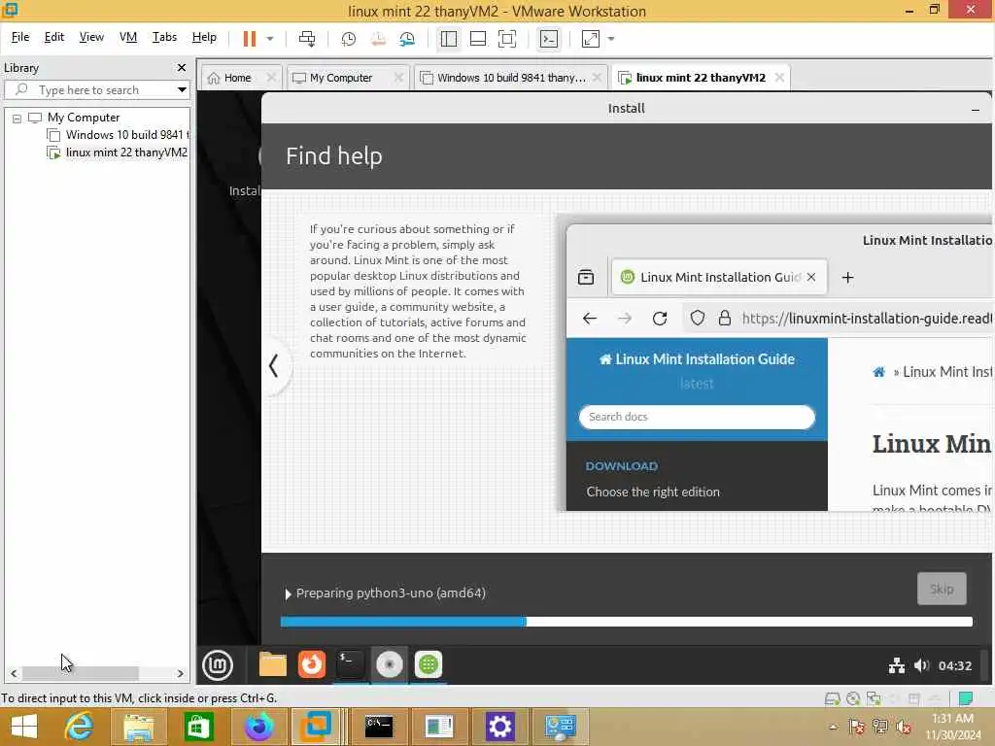Click library scroll left arrow
Viewport: 995px width, 746px height.
[x=14, y=674]
